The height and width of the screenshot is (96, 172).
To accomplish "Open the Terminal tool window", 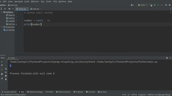I will coord(91,92).
